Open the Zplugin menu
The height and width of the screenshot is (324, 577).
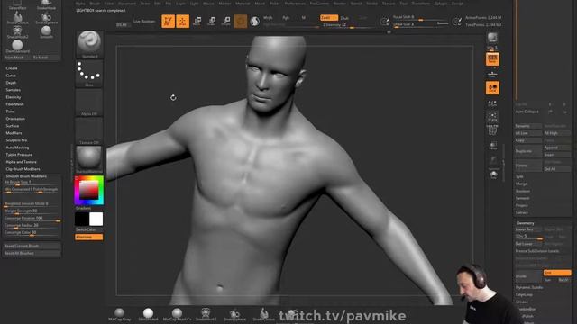tap(441, 4)
